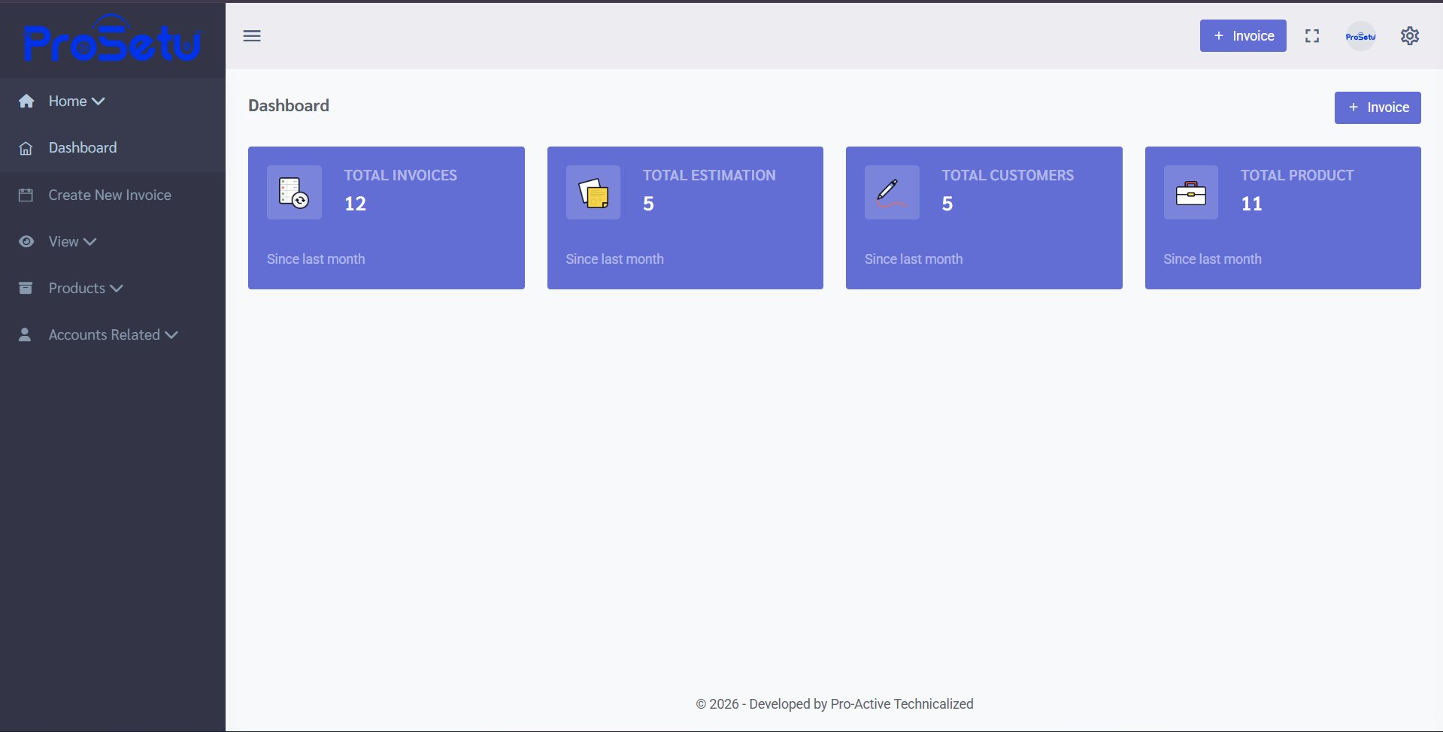Open the Total Invoices card showing 12
Screen dimensions: 1443x732
(387, 218)
